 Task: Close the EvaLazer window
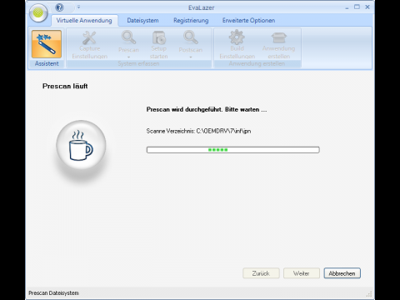(367, 7)
